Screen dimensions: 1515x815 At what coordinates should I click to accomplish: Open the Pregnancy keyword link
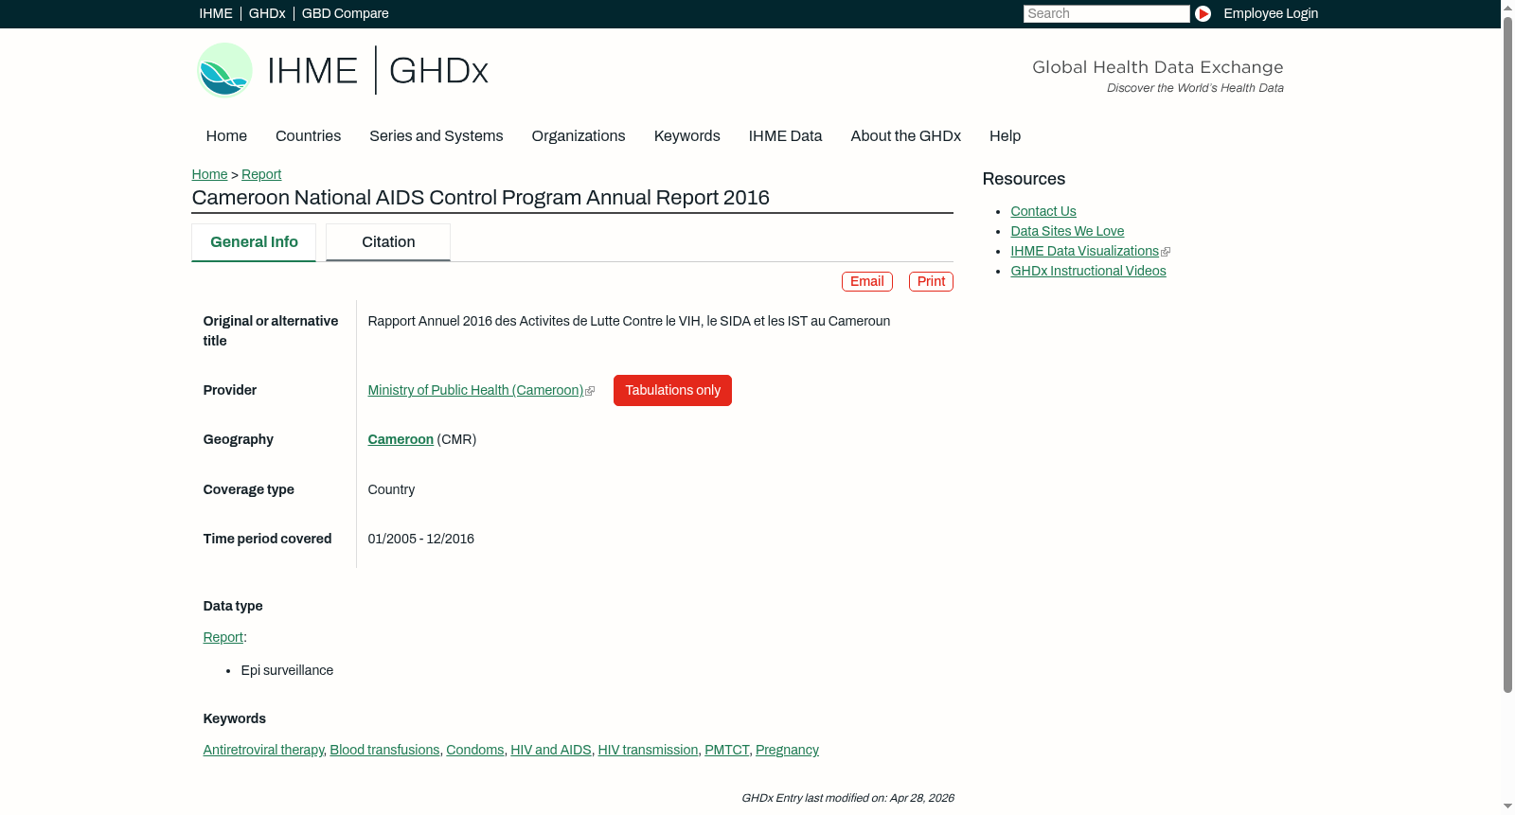pyautogui.click(x=787, y=750)
